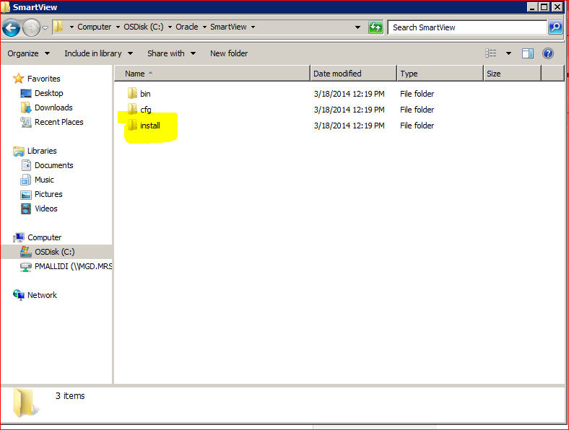Open more view options dropdown arrow
569x430 pixels.
click(509, 53)
